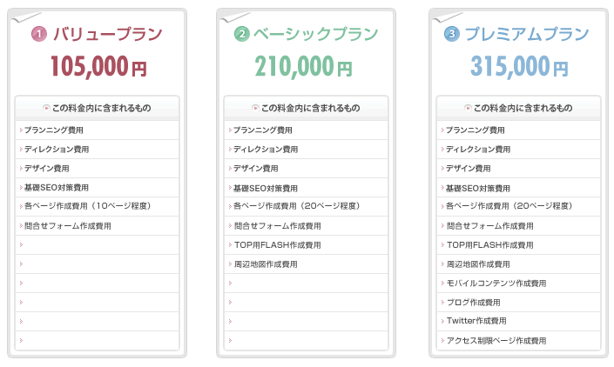This screenshot has width=614, height=367.
Task: Click play icon beside この料金内に含まれるもの in Premium plan
Action: [x=468, y=108]
